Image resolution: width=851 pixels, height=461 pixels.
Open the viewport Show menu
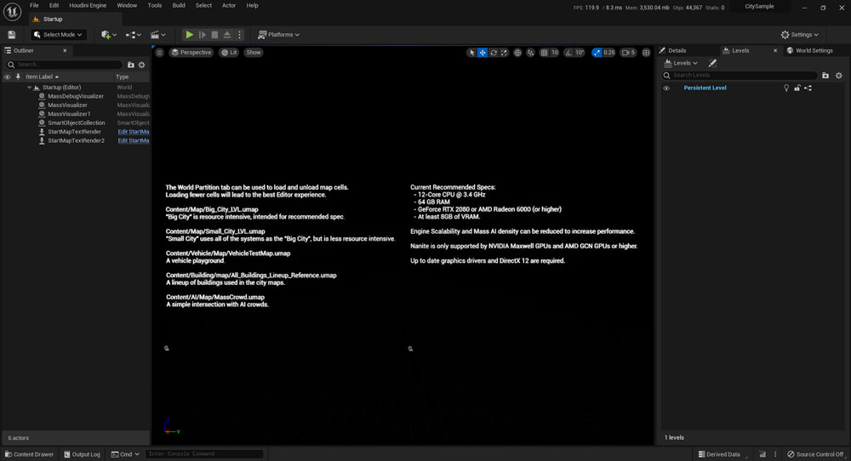(x=254, y=53)
